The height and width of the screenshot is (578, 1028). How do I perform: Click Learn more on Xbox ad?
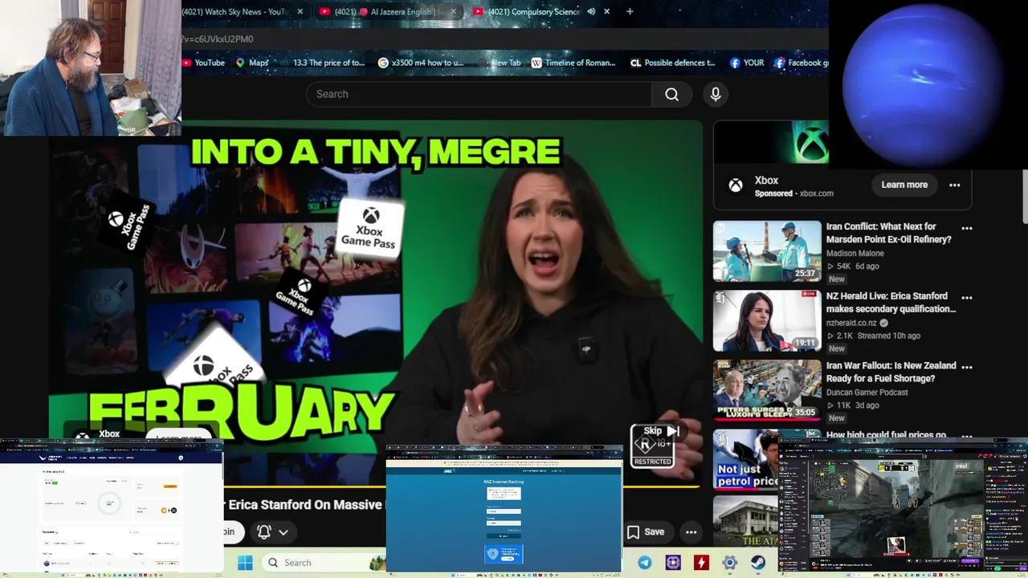tap(904, 185)
